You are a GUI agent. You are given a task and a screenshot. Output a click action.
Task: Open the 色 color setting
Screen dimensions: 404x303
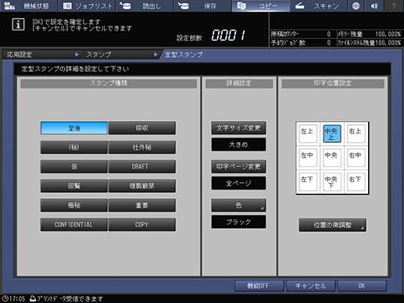238,205
